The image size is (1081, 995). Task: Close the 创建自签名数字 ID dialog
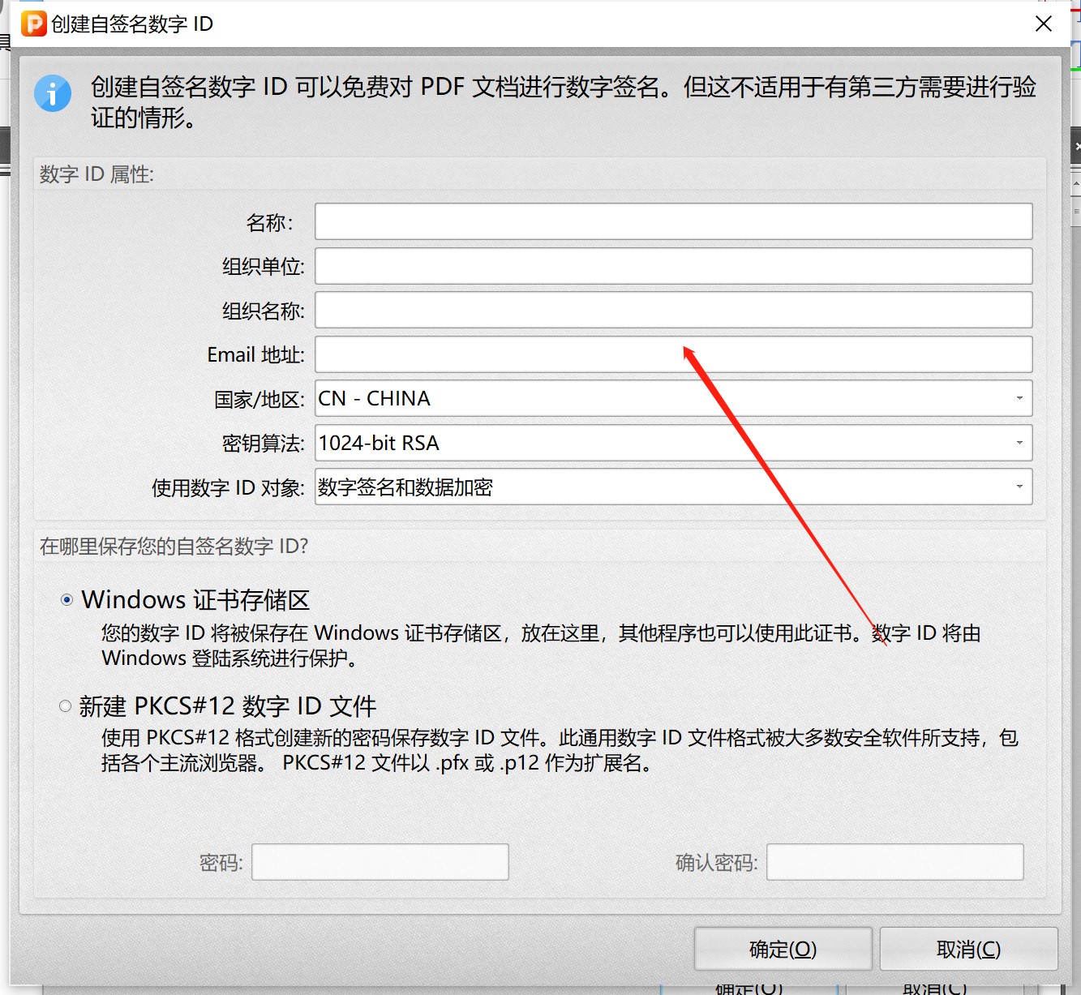click(x=1044, y=24)
